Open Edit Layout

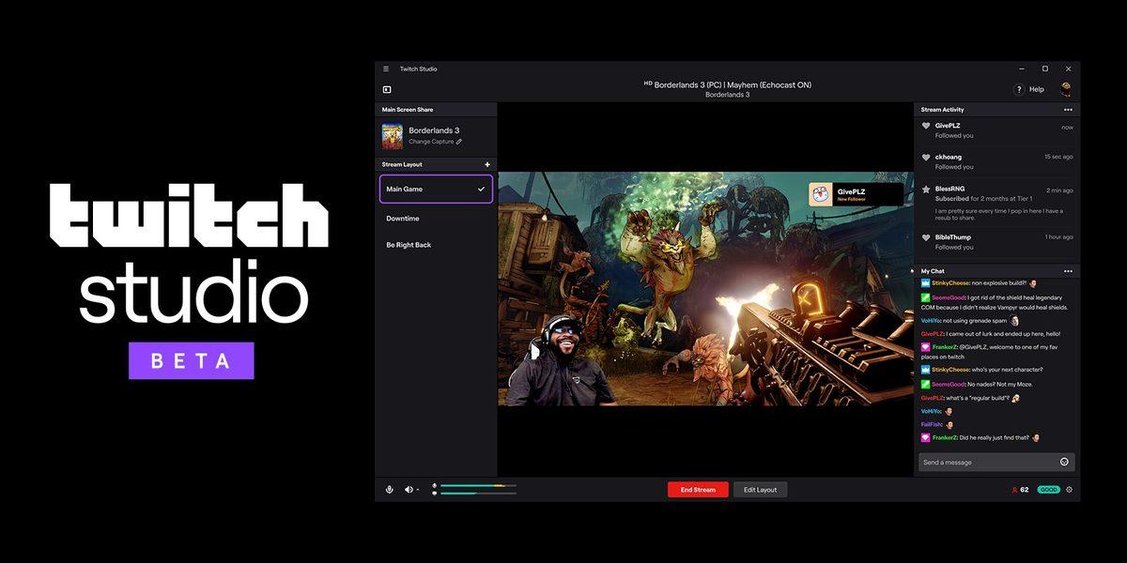click(x=761, y=489)
